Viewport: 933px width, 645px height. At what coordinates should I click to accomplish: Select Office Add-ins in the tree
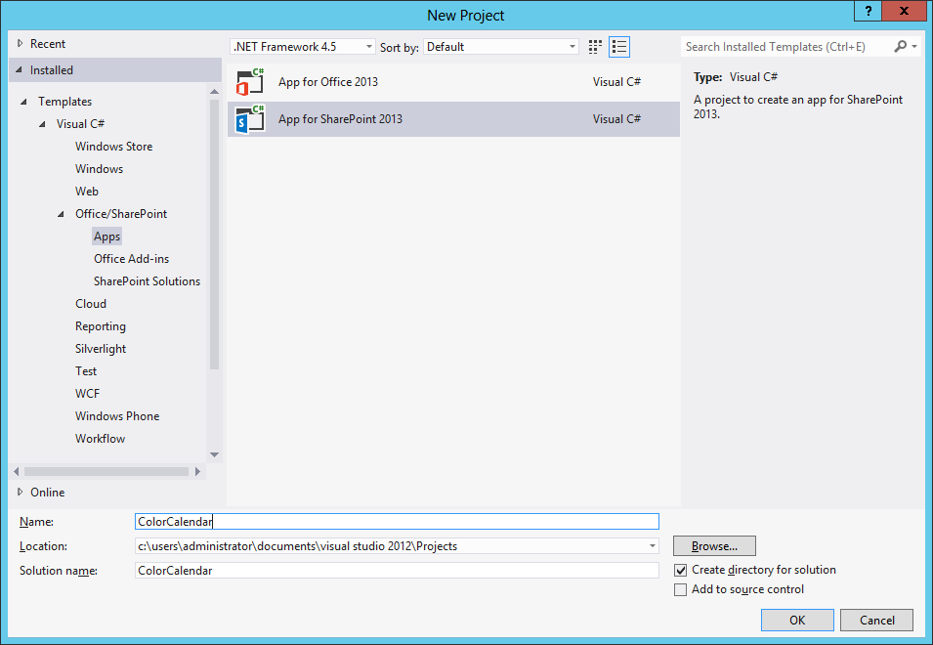pos(131,259)
